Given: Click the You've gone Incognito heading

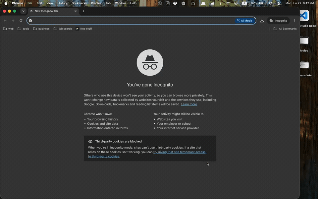Looking at the screenshot, I should [x=150, y=85].
